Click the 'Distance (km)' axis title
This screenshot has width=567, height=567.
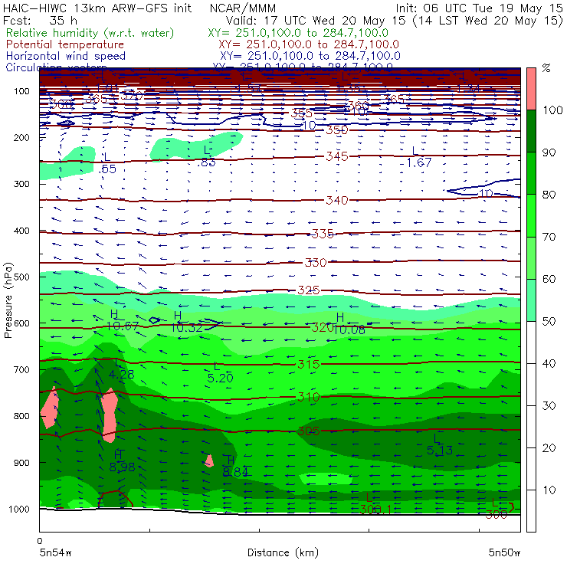click(283, 552)
